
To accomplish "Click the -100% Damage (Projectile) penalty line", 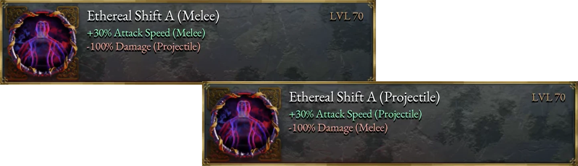I will tap(143, 47).
